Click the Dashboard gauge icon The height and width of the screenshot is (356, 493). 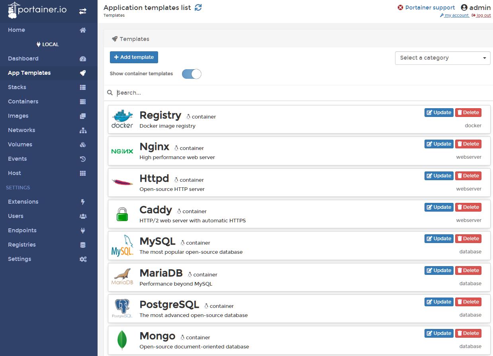click(83, 58)
